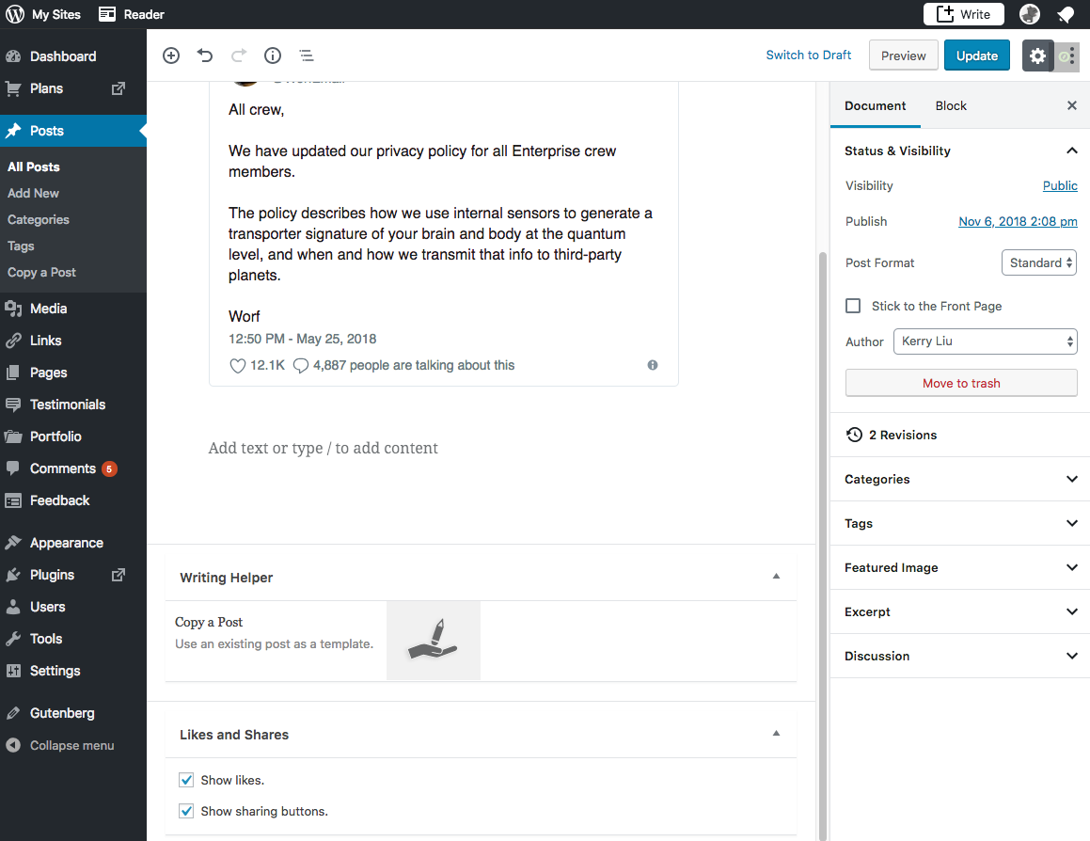
Task: Open block navigation list icon
Action: coord(307,56)
